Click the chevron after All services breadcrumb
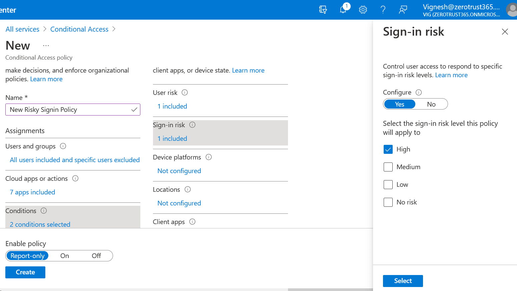The height and width of the screenshot is (291, 517). click(45, 29)
